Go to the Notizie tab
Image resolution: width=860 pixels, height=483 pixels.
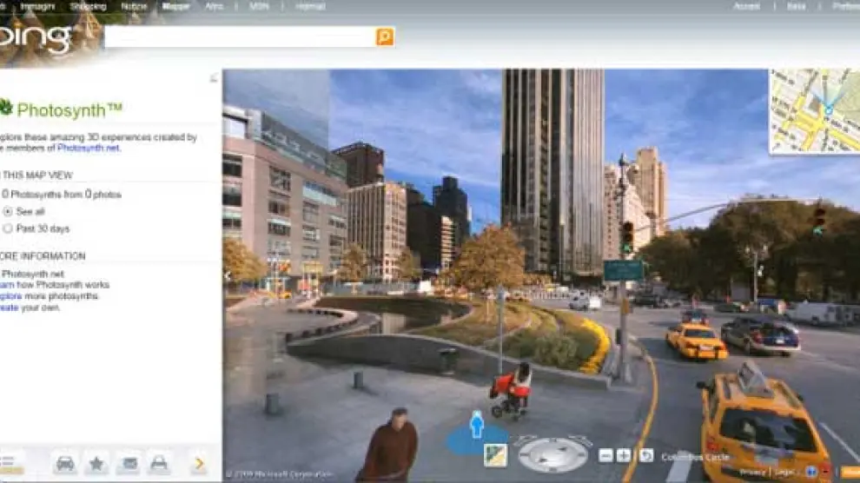[134, 6]
